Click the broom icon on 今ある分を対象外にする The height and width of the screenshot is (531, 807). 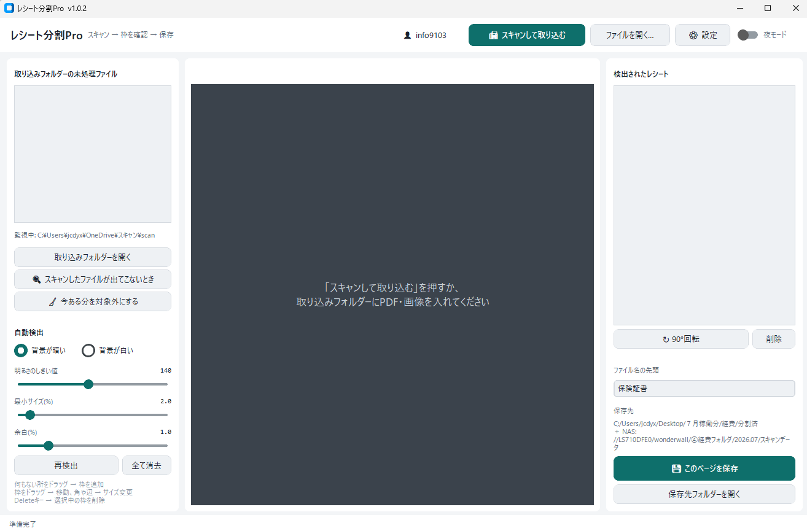point(53,301)
